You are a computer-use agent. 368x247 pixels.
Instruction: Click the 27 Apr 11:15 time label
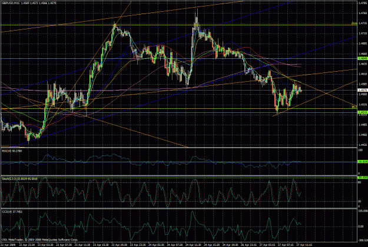click(x=304, y=244)
